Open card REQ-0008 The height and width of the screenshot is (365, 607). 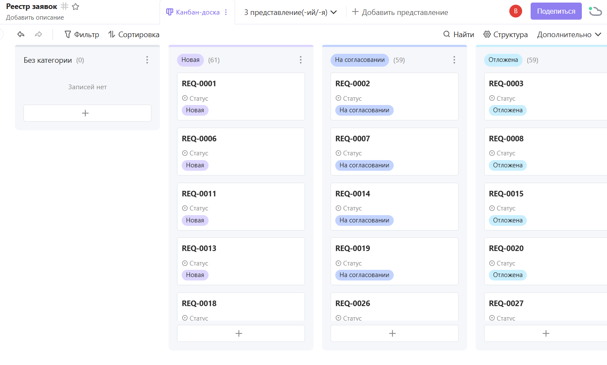coord(546,152)
